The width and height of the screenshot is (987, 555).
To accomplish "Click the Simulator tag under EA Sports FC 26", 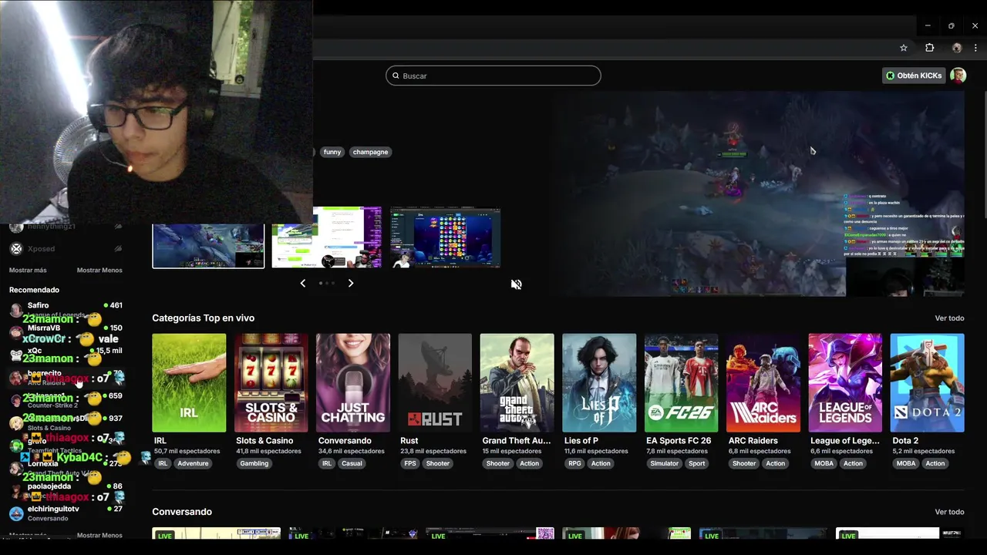I will pyautogui.click(x=664, y=463).
